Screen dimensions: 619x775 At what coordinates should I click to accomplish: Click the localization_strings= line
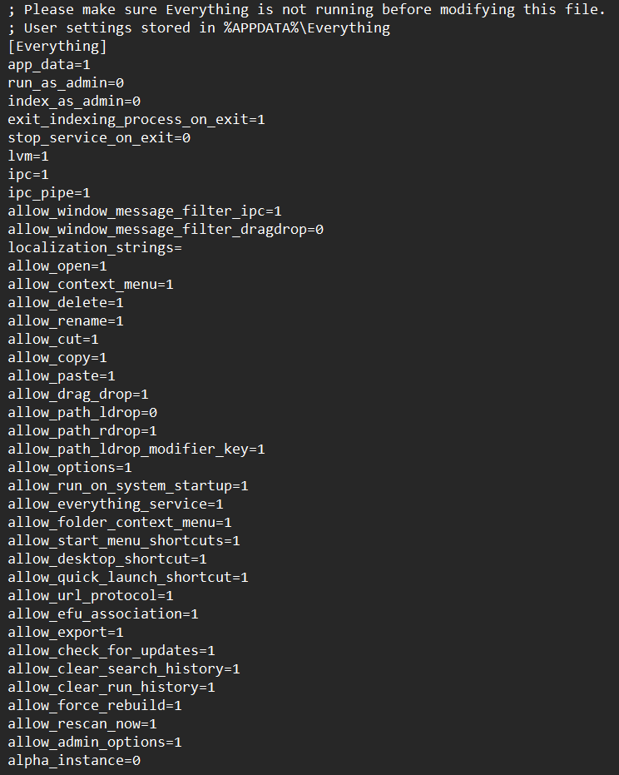coord(95,247)
